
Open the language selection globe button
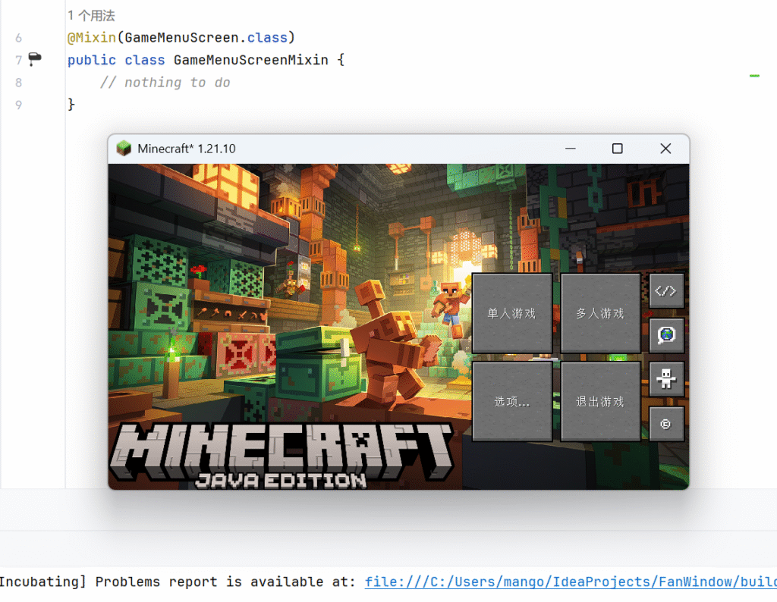665,334
